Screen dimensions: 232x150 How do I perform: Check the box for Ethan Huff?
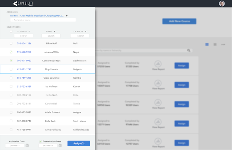(11, 43)
